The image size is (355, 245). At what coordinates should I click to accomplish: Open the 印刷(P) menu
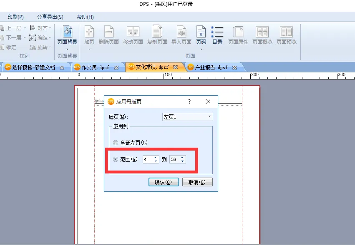pyautogui.click(x=15, y=17)
